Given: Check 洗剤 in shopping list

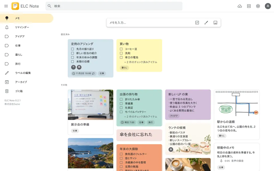Looking at the screenshot, I should click(x=121, y=53).
